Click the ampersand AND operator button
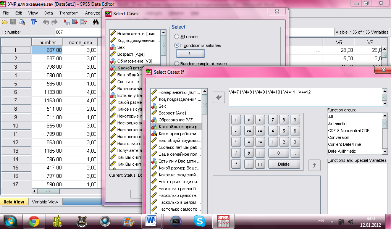The width and height of the screenshot is (391, 229). point(249,153)
